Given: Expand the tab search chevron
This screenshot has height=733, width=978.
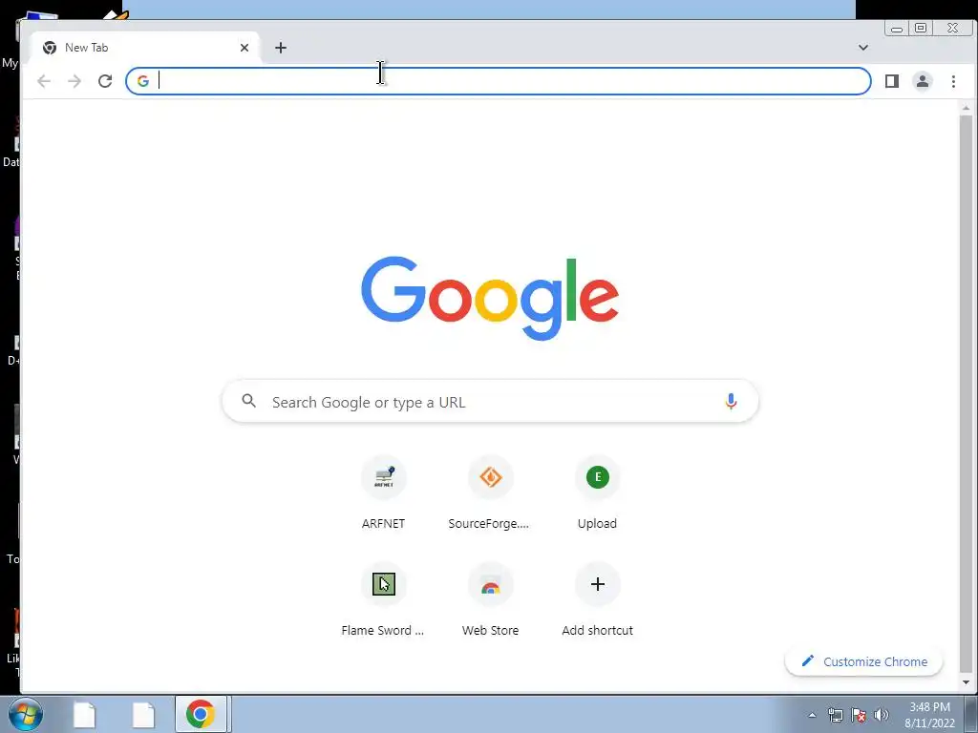Looking at the screenshot, I should pyautogui.click(x=863, y=48).
